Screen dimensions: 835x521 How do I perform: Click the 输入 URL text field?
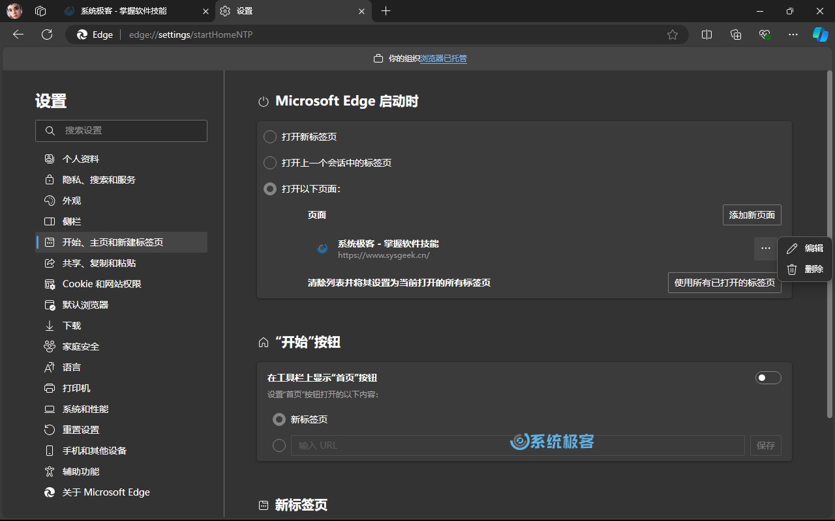518,445
